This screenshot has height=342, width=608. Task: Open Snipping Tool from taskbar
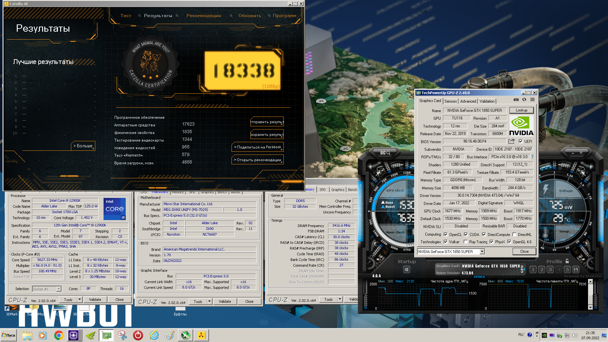122,335
